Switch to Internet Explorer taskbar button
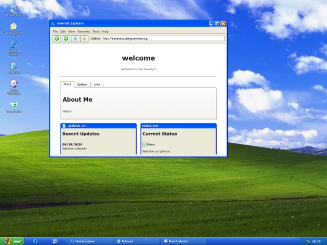Screen dimensions: 327x245 (x=90, y=241)
